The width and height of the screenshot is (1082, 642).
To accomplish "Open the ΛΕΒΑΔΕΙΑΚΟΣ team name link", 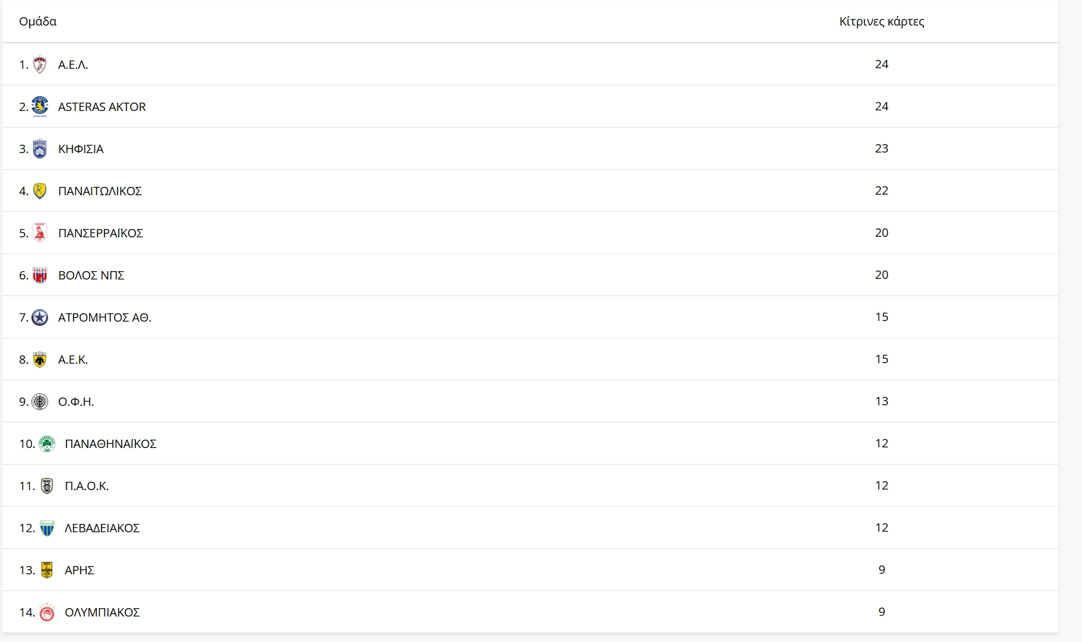I will [x=102, y=528].
